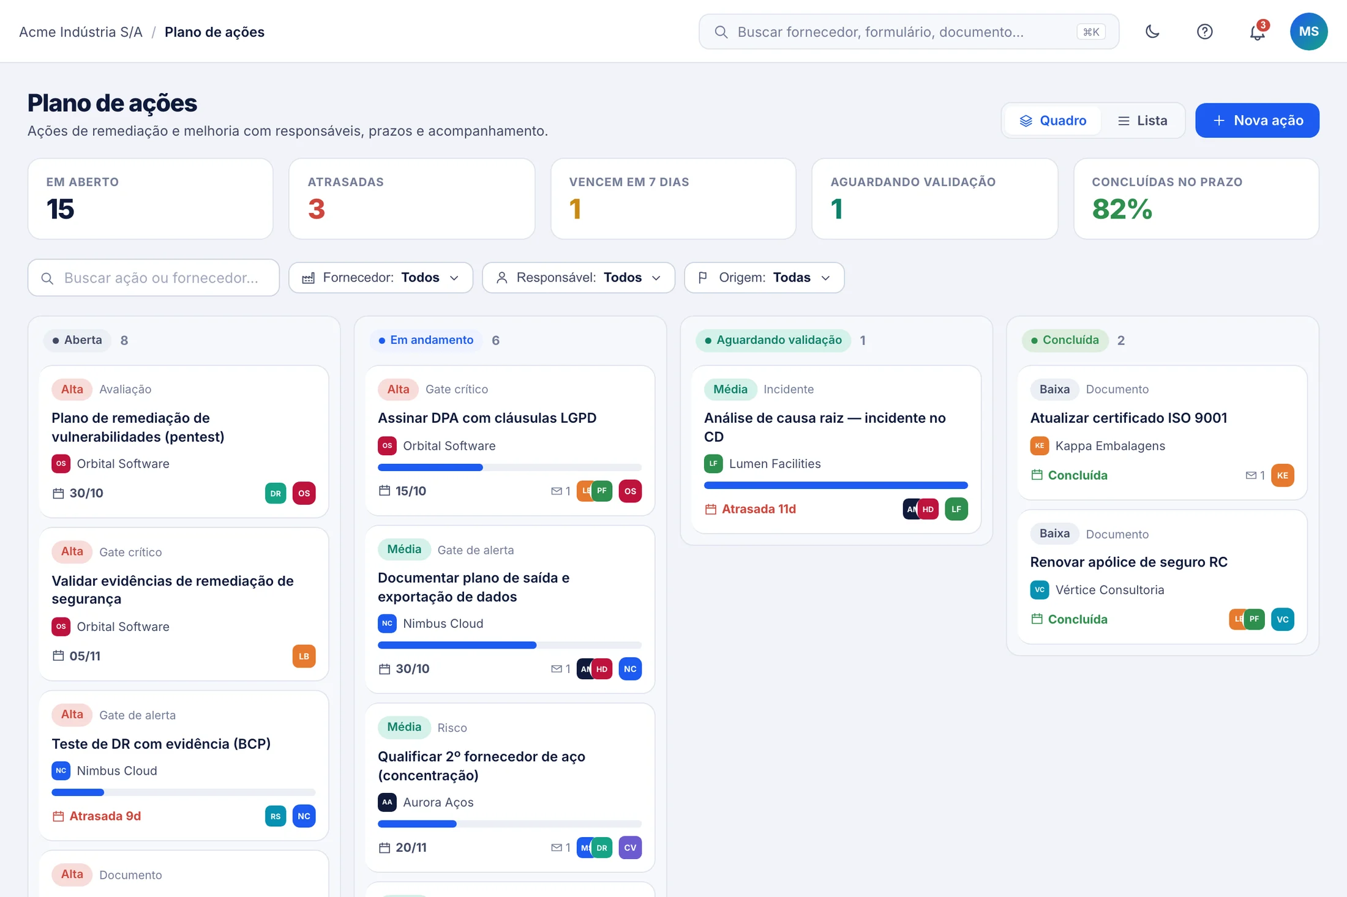Expand the Fornecedor: Todos filter

click(x=380, y=278)
